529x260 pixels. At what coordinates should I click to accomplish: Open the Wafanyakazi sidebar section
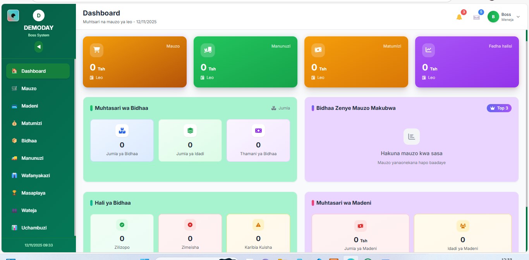click(x=36, y=176)
